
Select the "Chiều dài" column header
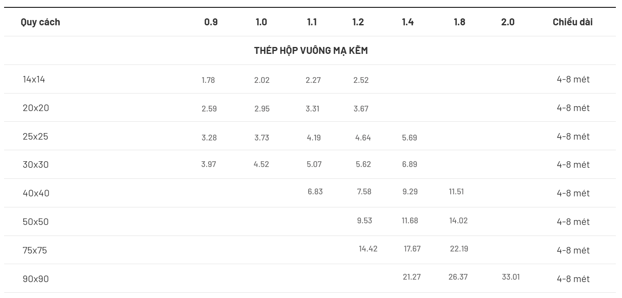(573, 22)
